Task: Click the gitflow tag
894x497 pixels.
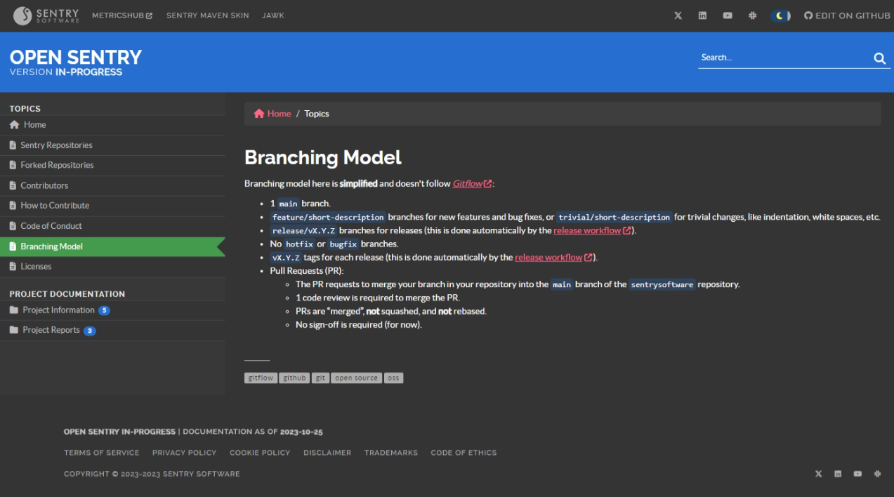Action: (261, 378)
